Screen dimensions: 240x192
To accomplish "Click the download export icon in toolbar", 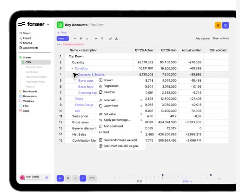I will pos(117,38).
